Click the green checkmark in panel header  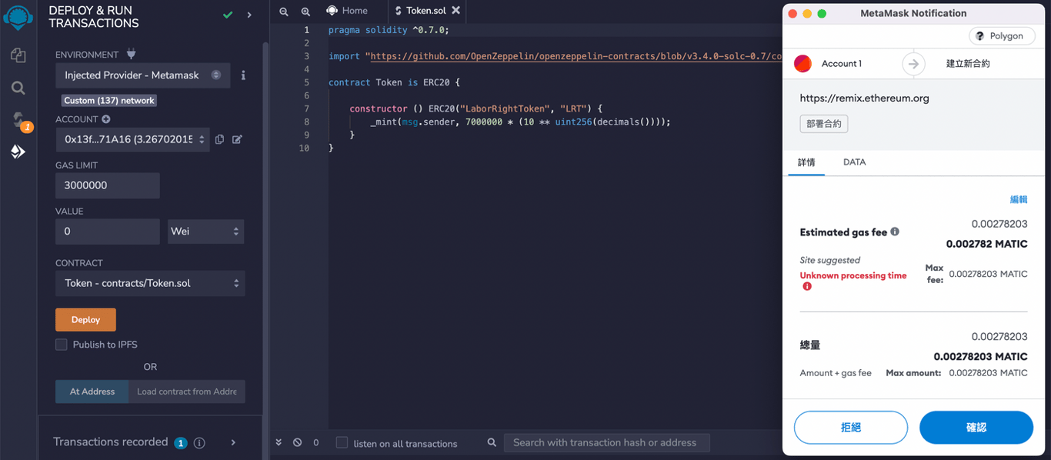[227, 15]
